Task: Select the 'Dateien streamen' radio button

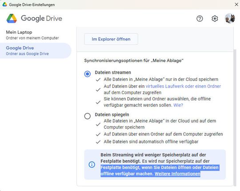Action: 88,74
